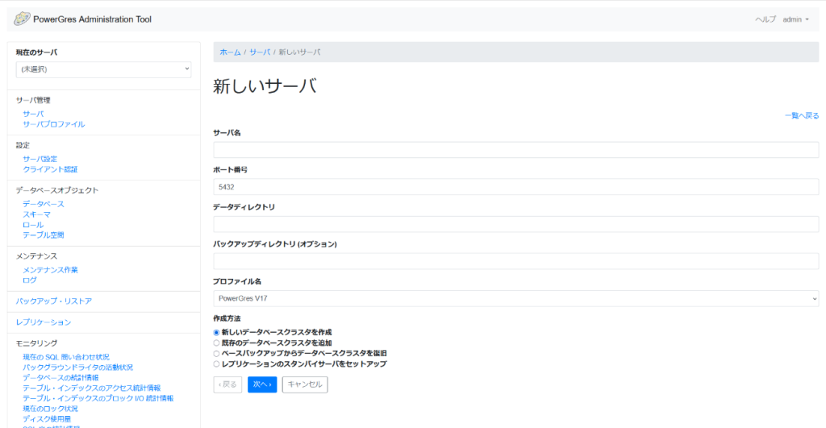Open データベースの統計情報 monitoring link
The image size is (826, 428).
(x=60, y=378)
